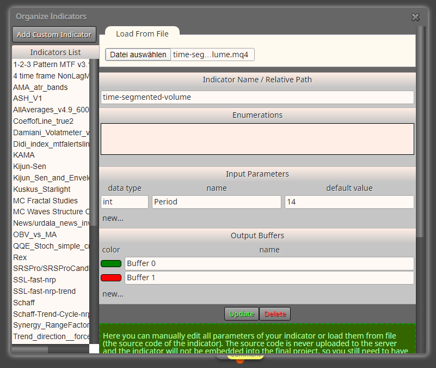Select the Synergy_RangeFactor indicator

[x=51, y=325]
